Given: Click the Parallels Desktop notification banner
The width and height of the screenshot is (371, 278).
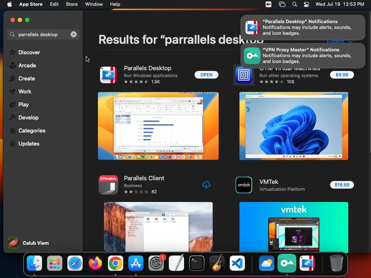Looking at the screenshot, I should click(303, 28).
